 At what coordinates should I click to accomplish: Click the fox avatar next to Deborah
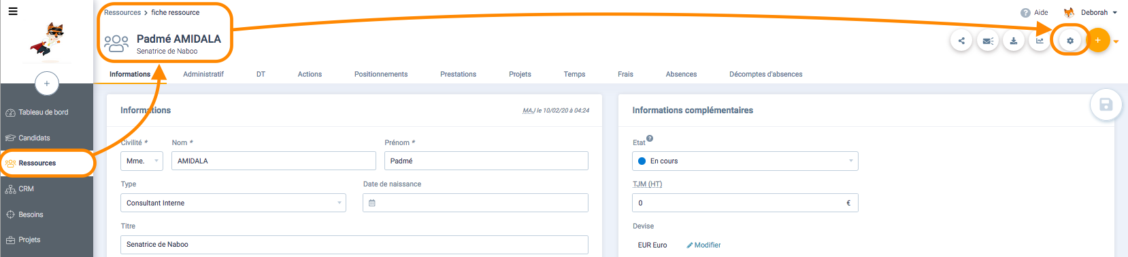tap(1069, 12)
